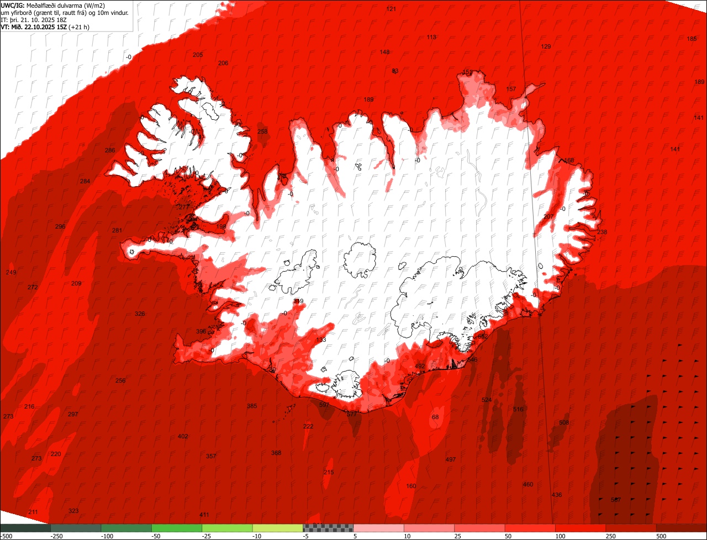Click the map value 436
The height and width of the screenshot is (540, 707).
tap(557, 495)
